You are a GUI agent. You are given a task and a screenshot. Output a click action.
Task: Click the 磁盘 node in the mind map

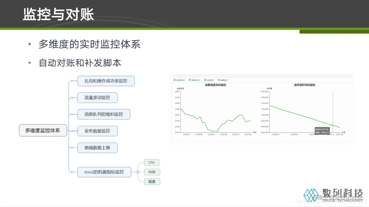(x=152, y=182)
